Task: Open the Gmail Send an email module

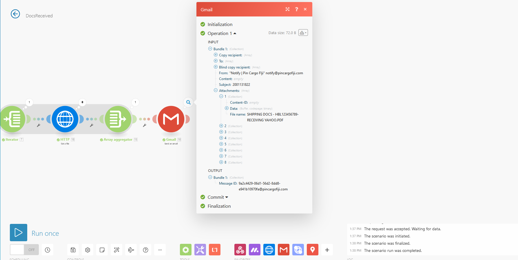Action: [171, 119]
